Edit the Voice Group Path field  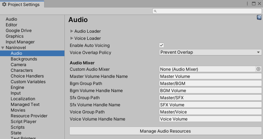[x=210, y=112]
